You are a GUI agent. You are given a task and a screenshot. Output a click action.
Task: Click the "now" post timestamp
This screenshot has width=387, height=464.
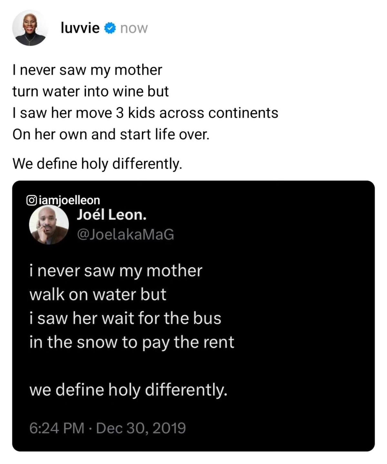(134, 29)
